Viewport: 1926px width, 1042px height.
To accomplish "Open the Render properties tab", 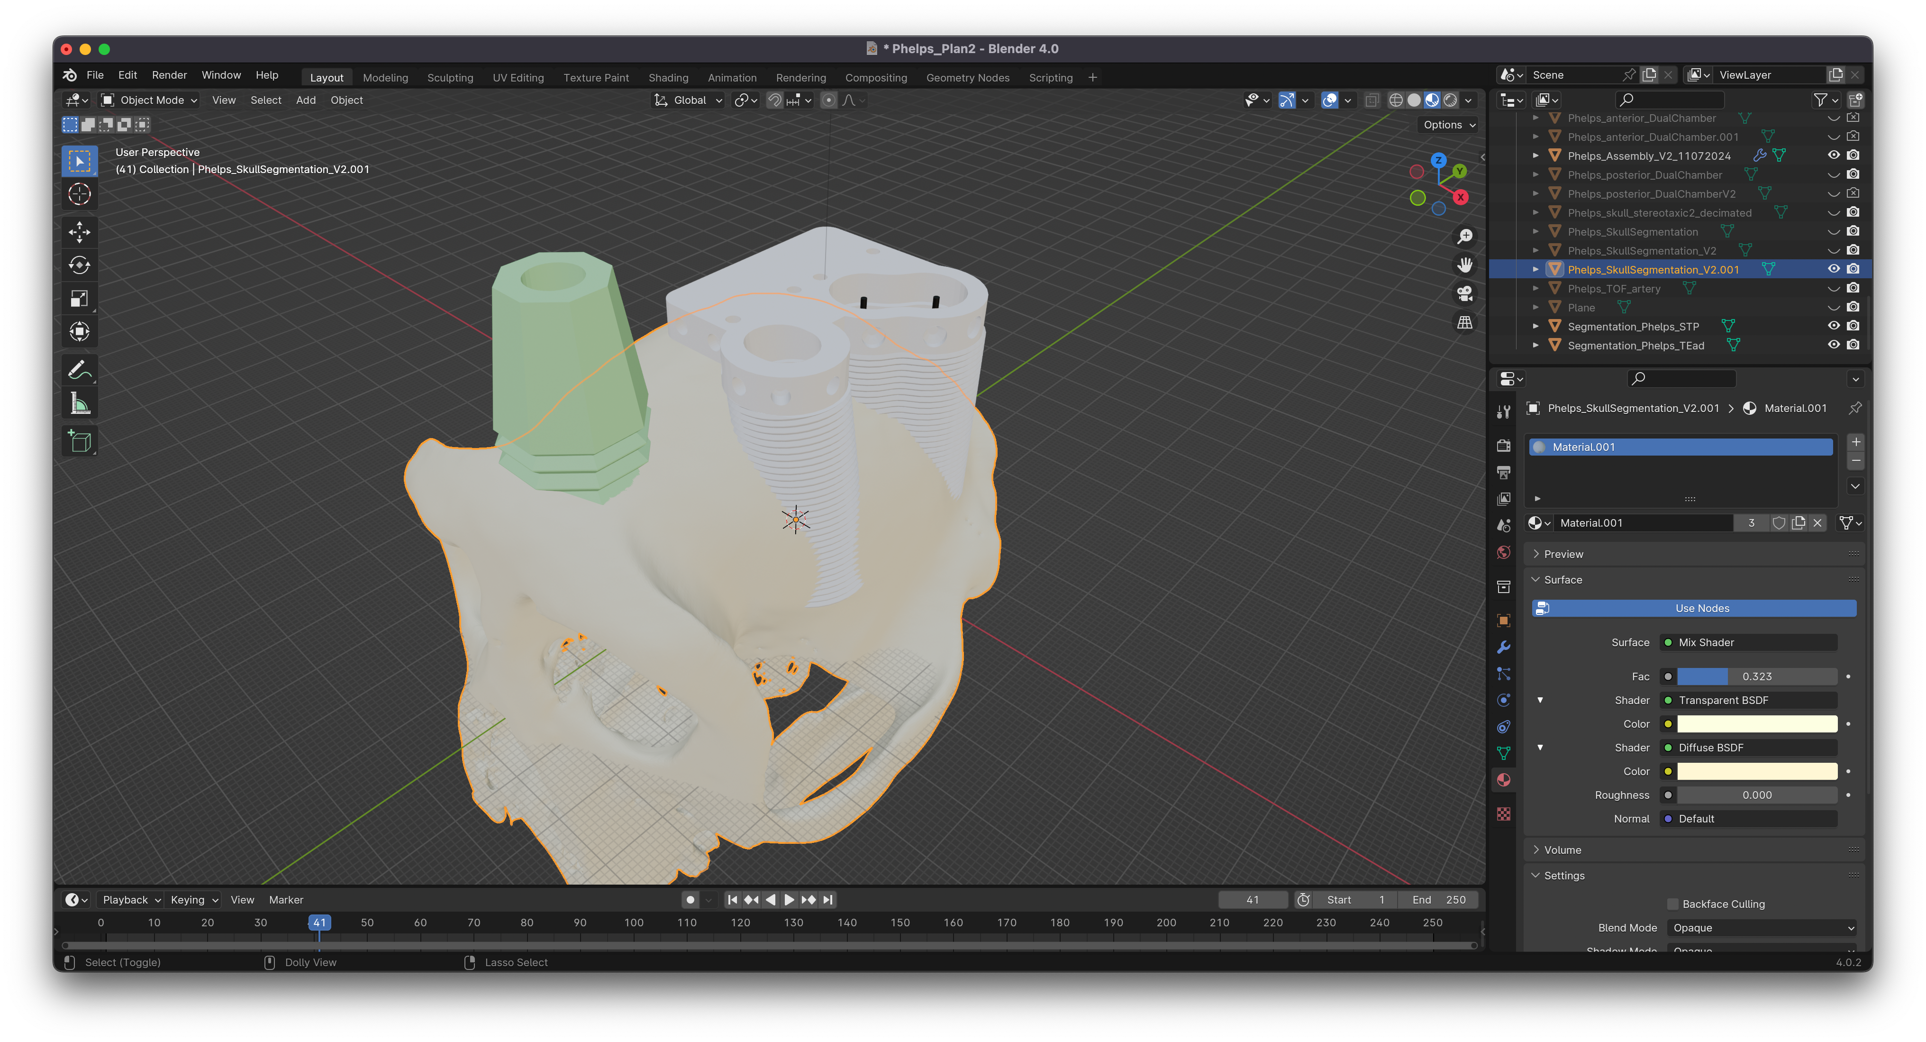I will pos(1504,445).
